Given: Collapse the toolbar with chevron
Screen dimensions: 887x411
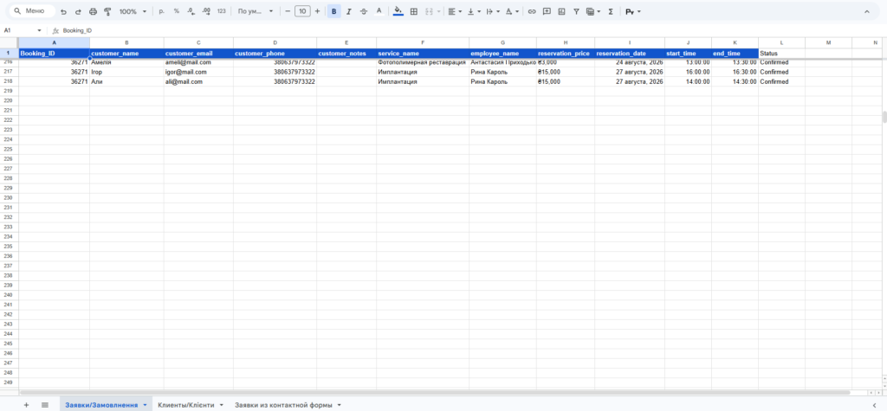Looking at the screenshot, I should coord(867,11).
